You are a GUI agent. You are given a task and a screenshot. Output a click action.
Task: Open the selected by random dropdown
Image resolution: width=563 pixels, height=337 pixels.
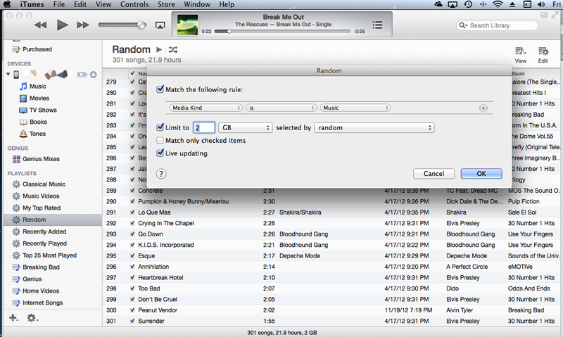click(x=374, y=128)
